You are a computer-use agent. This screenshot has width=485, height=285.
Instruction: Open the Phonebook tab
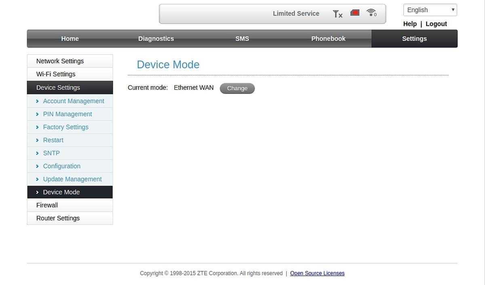(x=328, y=39)
